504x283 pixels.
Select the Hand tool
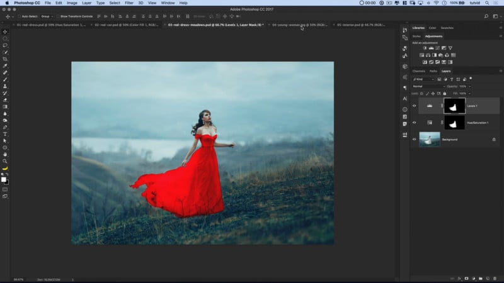tap(5, 154)
